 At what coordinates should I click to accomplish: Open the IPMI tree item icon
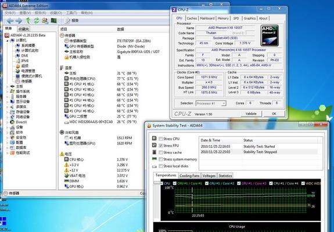tap(17, 61)
